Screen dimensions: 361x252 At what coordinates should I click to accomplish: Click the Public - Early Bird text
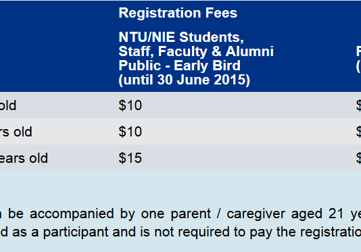(x=179, y=66)
